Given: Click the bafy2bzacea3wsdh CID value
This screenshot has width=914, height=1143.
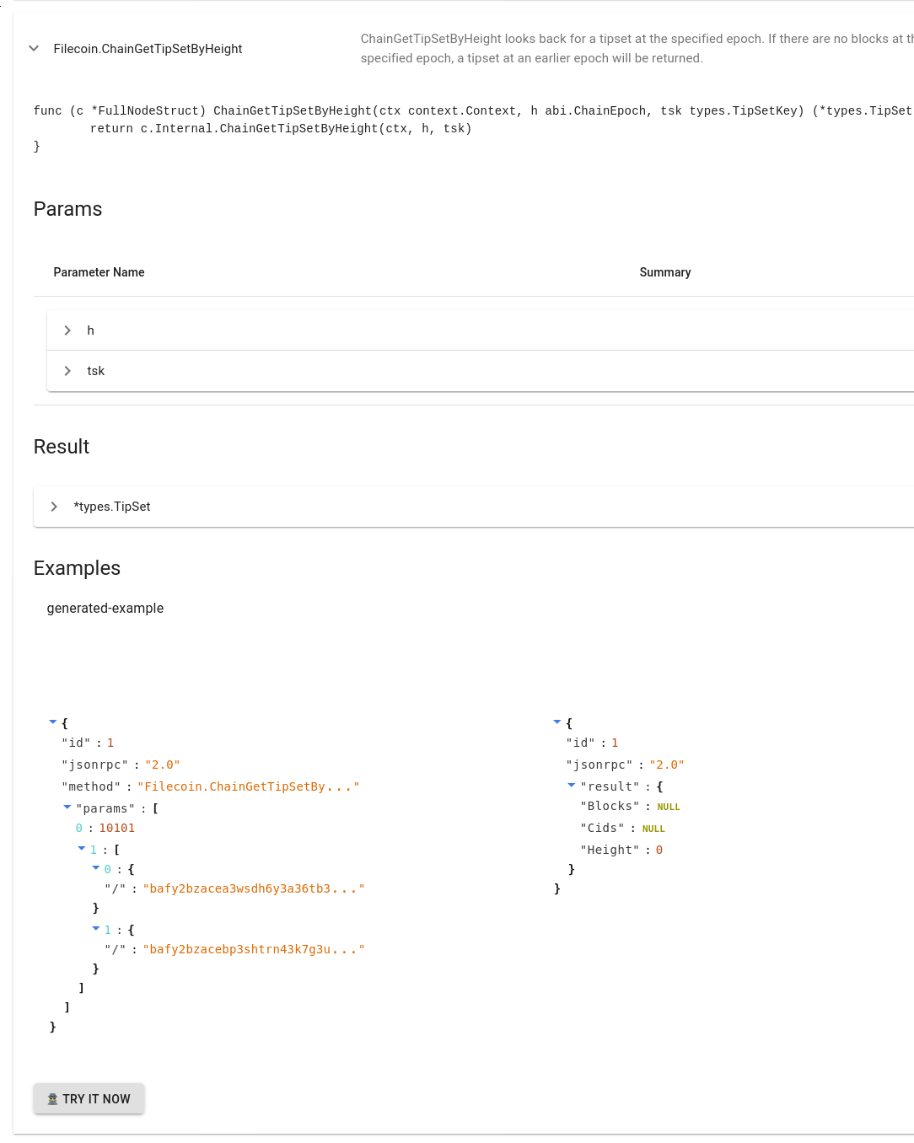Looking at the screenshot, I should tap(254, 888).
